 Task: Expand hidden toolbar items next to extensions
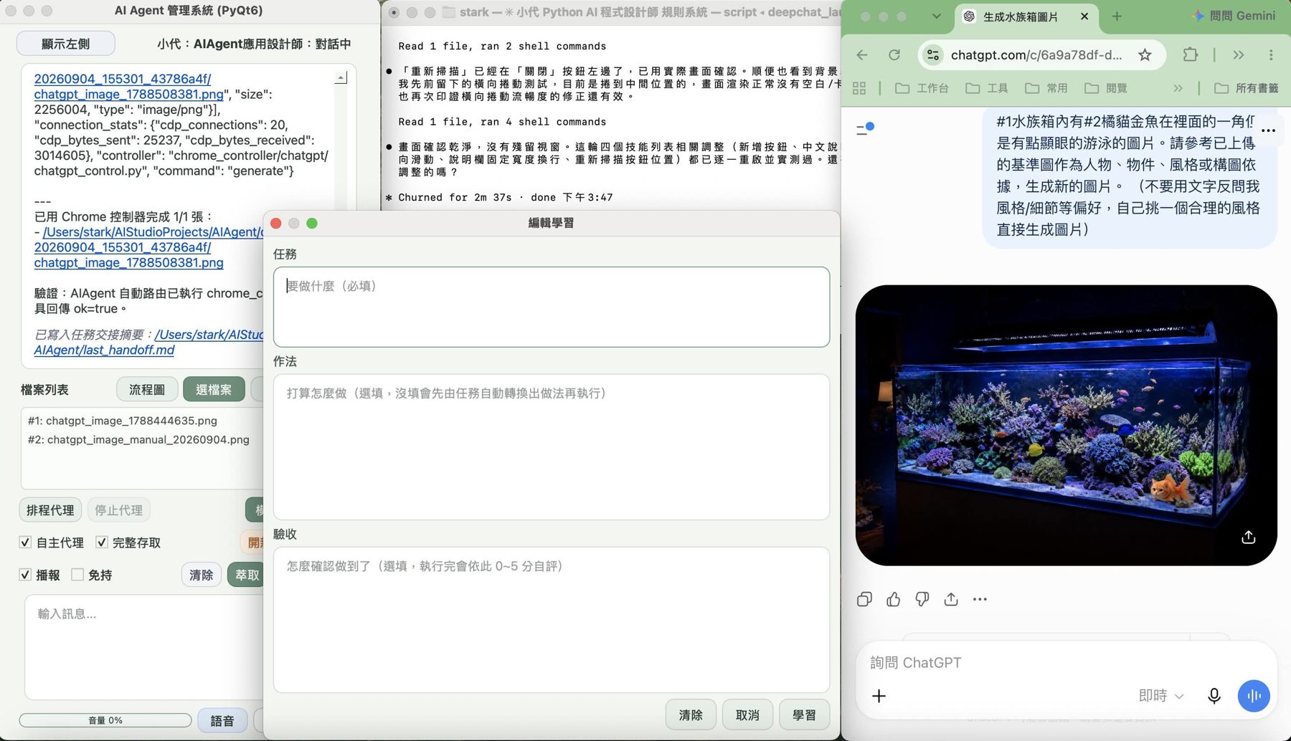tap(1239, 55)
